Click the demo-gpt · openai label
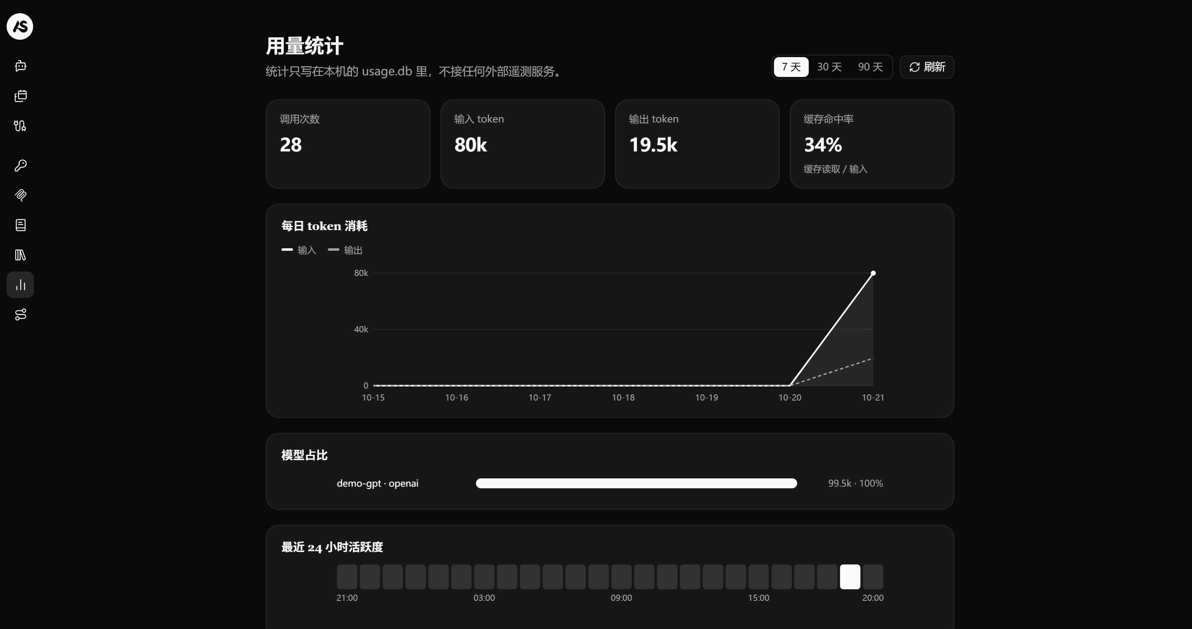Viewport: 1192px width, 629px height. click(x=377, y=483)
